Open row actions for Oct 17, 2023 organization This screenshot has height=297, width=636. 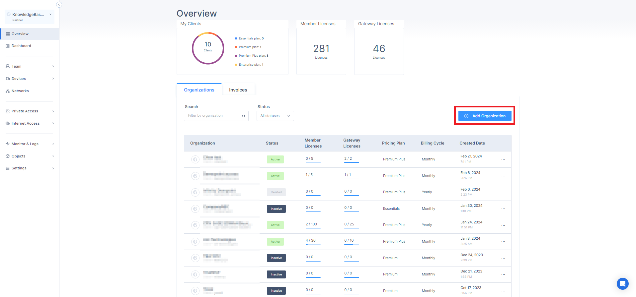(503, 291)
